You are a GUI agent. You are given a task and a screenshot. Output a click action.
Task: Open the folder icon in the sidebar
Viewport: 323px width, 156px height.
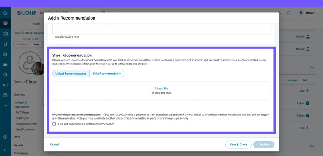6,64
